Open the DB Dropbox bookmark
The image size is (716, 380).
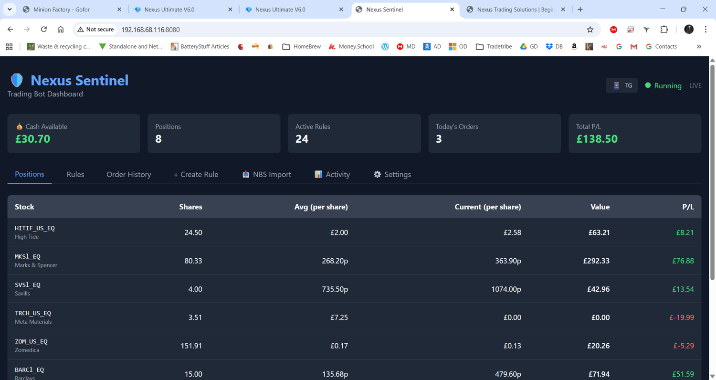pyautogui.click(x=554, y=46)
